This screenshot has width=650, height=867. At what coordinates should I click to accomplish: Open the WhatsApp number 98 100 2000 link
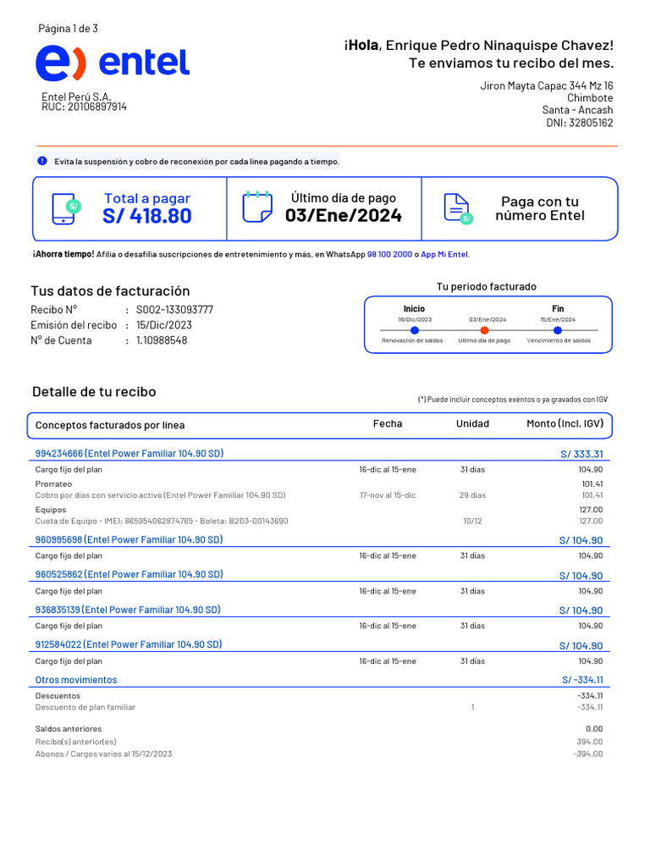389,254
